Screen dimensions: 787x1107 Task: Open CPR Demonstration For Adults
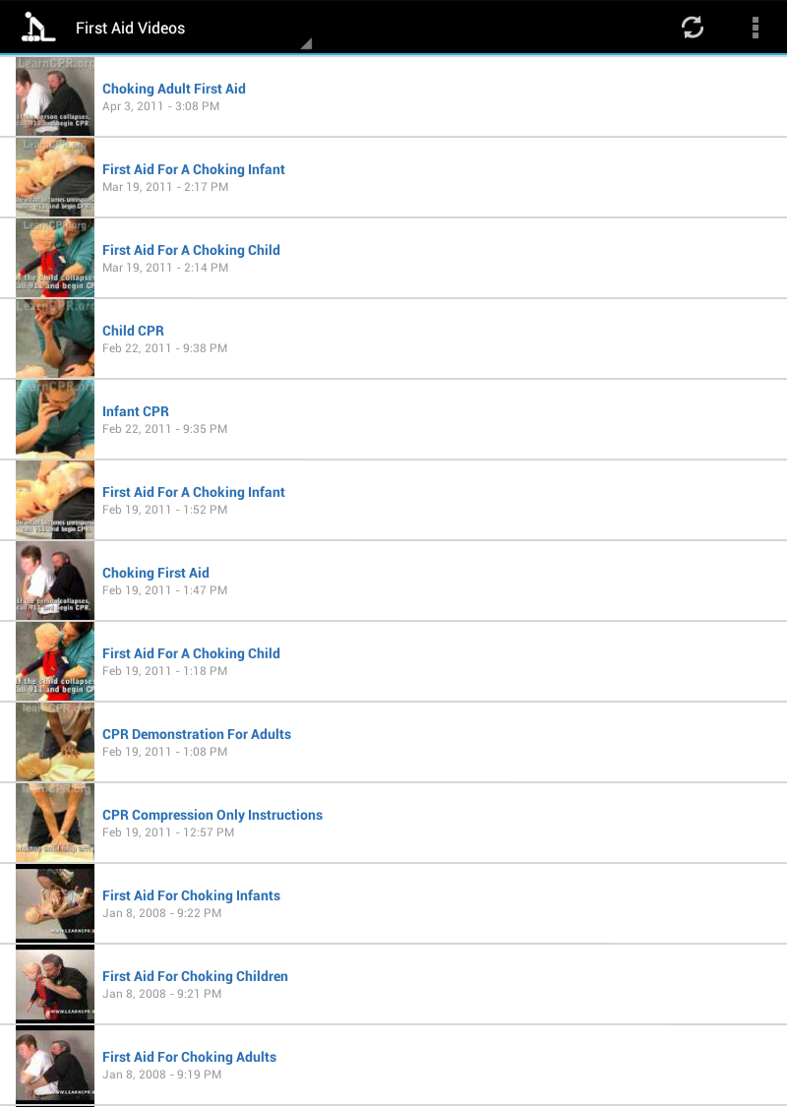(x=393, y=742)
